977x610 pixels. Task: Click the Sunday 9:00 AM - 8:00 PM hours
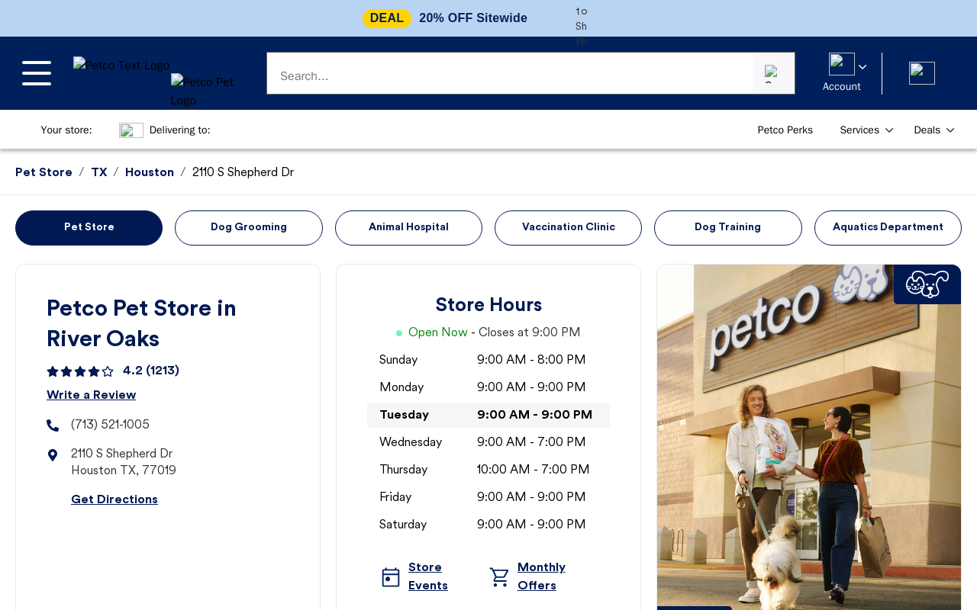coord(531,360)
